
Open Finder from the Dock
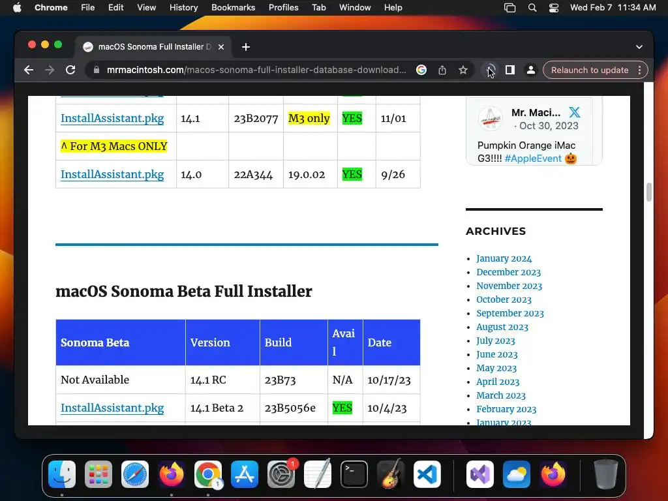coord(62,474)
